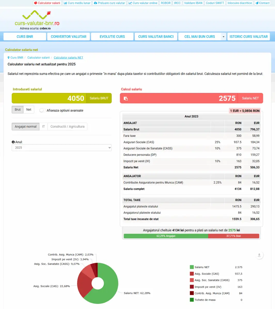The image size is (275, 309).
Task: Click the Calculator salariu NET breadcrumb
Action: coord(68,58)
